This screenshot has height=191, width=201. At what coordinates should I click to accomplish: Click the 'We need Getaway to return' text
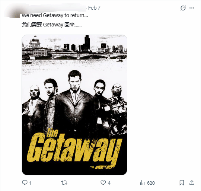[x=55, y=15]
